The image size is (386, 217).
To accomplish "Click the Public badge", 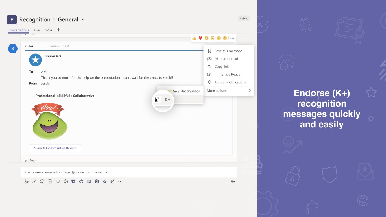I will coord(244,18).
